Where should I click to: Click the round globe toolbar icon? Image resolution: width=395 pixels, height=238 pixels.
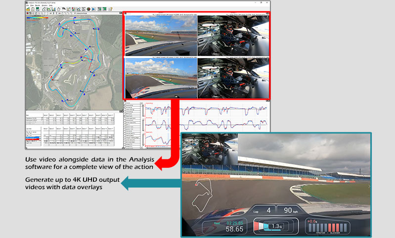[88, 8]
